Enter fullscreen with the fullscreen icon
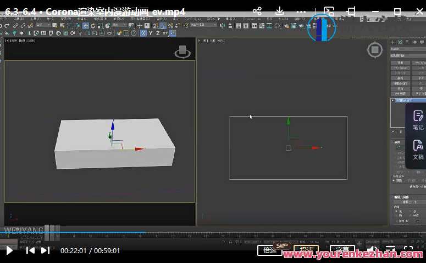The width and height of the screenshot is (426, 263). (408, 250)
